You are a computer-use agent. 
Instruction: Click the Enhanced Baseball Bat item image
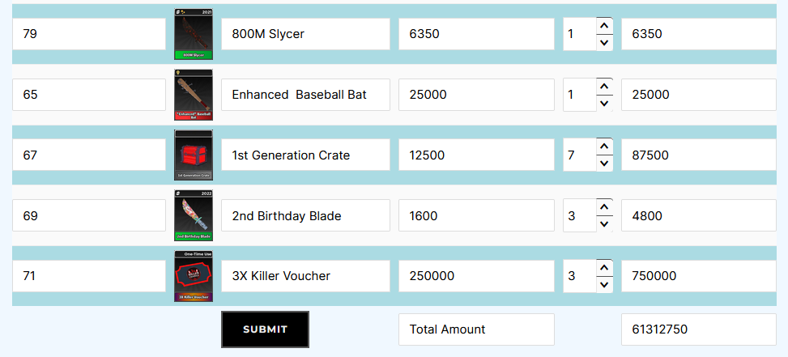tap(193, 95)
